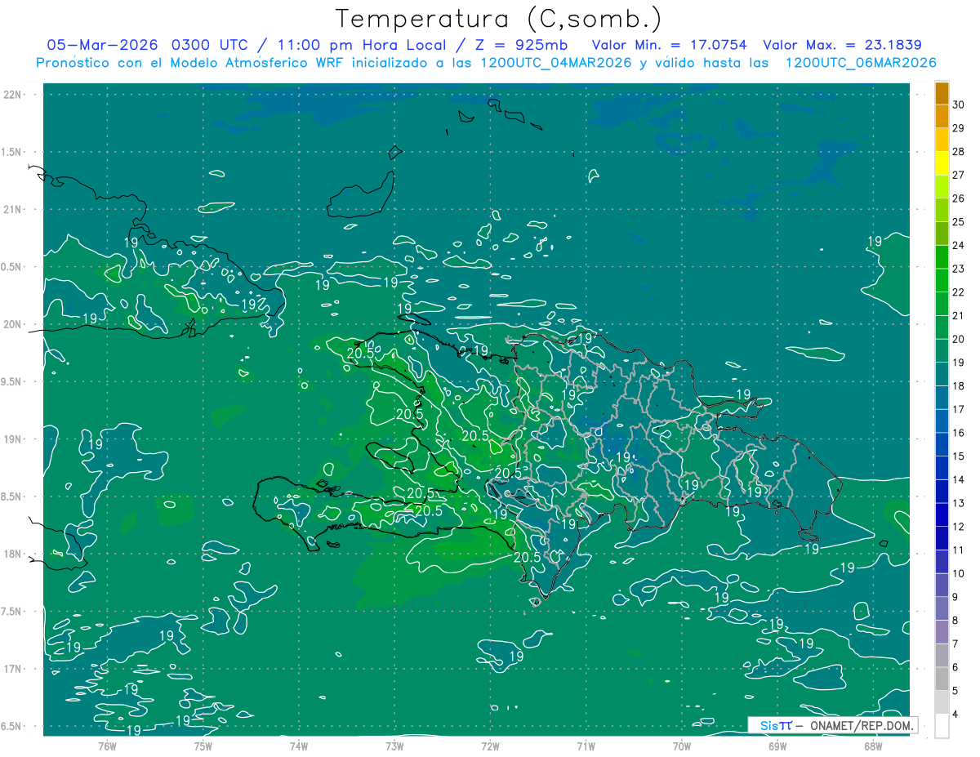Click the '76W' longitude axis label
This screenshot has width=980, height=757.
(107, 746)
